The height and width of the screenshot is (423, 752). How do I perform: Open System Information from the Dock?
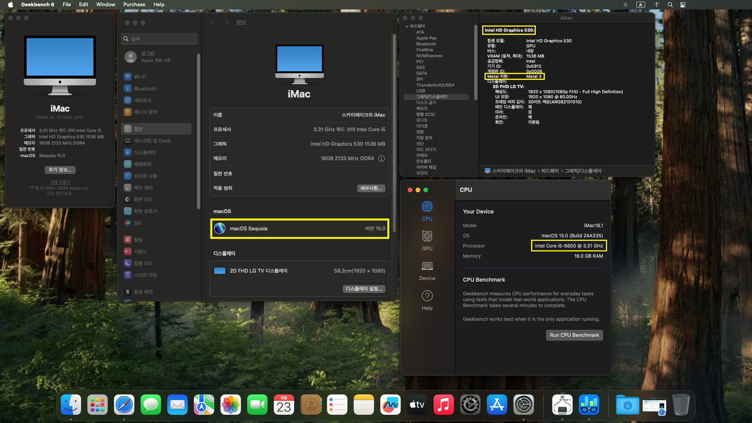tap(562, 405)
